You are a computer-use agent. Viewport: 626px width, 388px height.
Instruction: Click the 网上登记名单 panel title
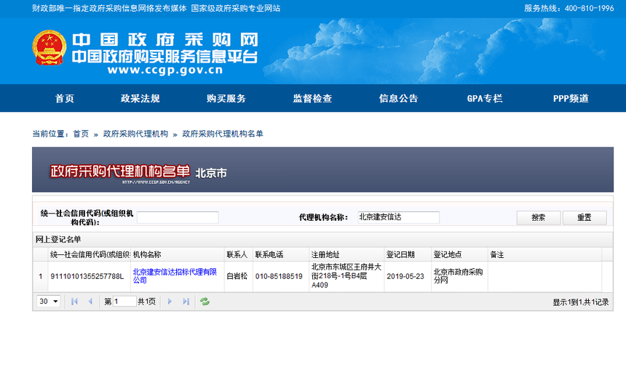[x=58, y=240]
